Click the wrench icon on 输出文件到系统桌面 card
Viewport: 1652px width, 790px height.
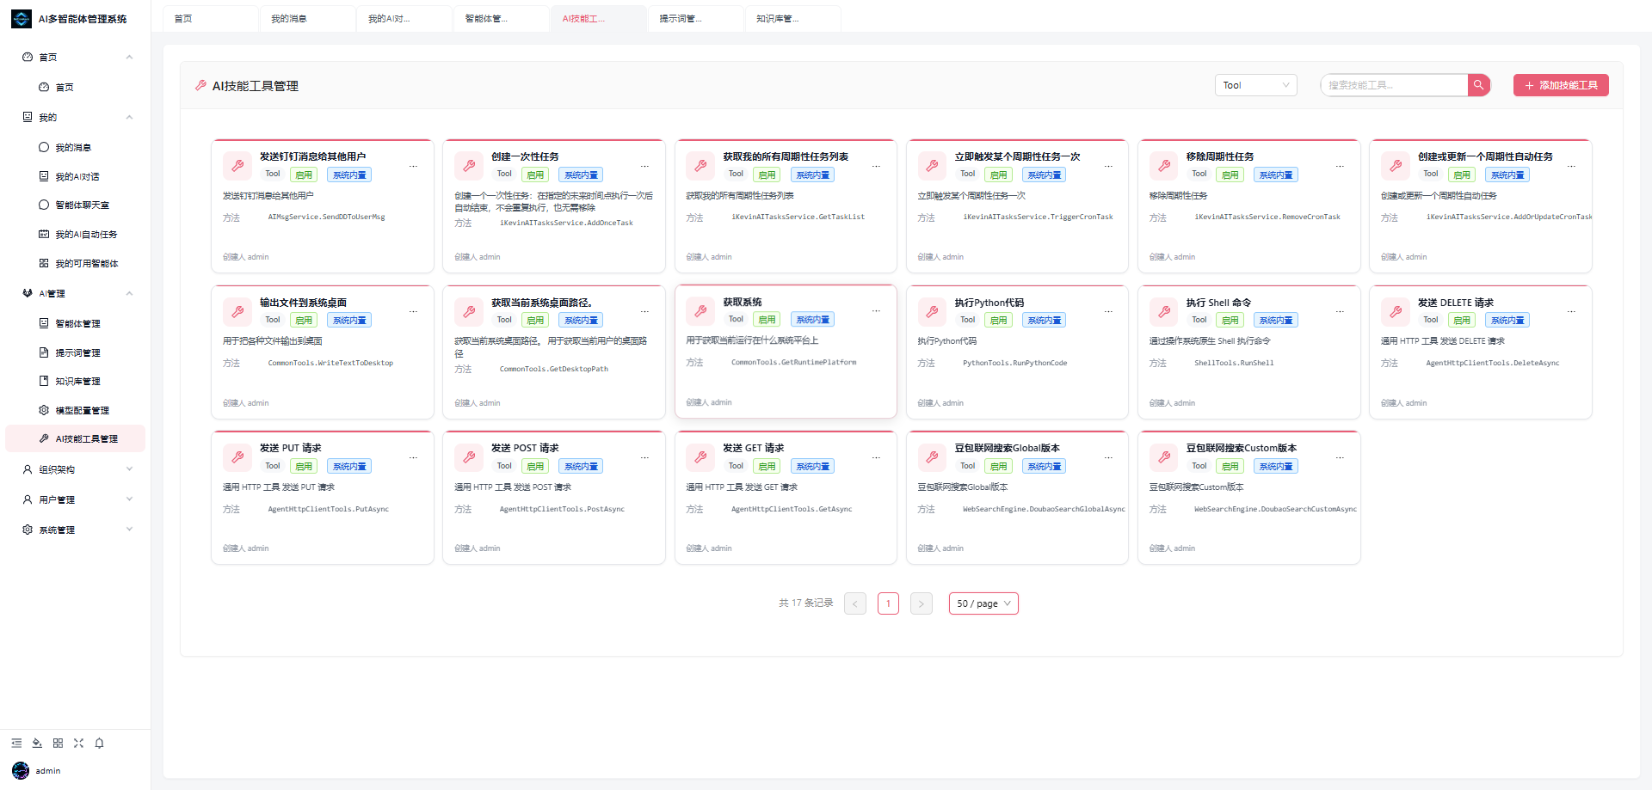click(237, 312)
